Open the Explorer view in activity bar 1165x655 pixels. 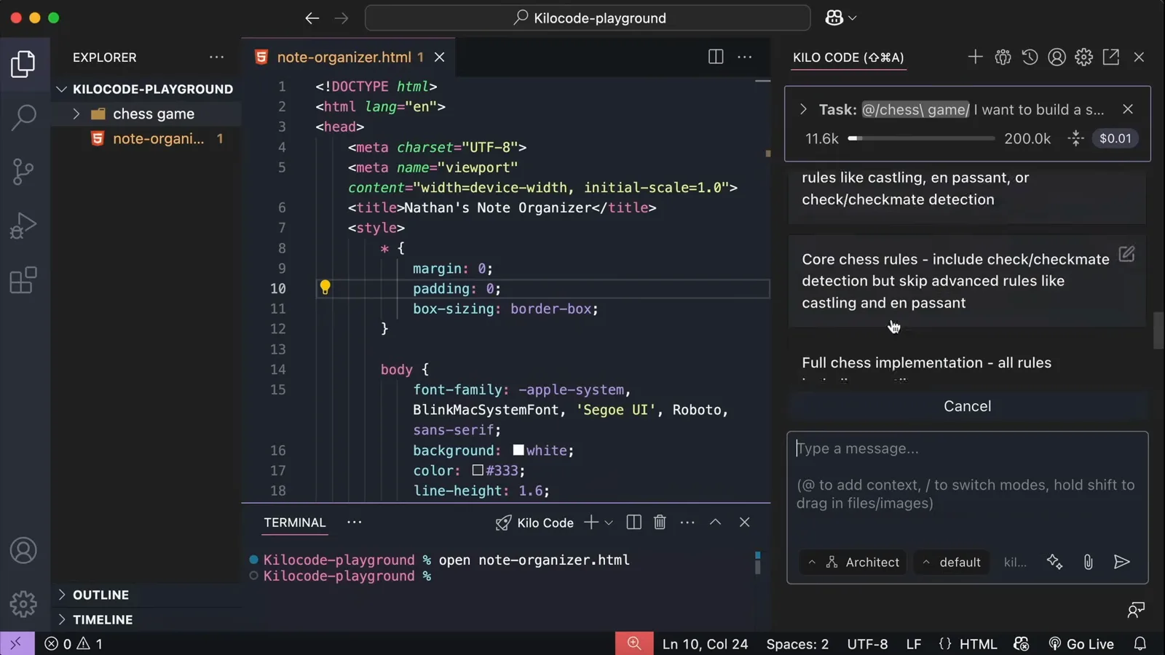pos(23,64)
